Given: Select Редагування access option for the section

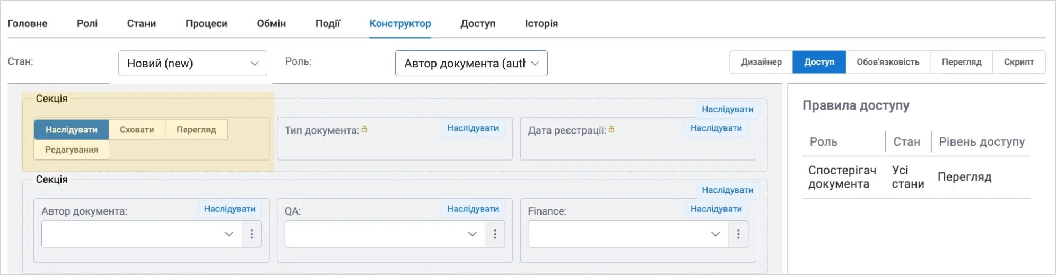Looking at the screenshot, I should click(72, 150).
